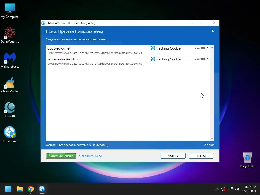The width and height of the screenshot is (260, 195).
Task: Click the Остаточных следов в системе status text
Action: 69,145
